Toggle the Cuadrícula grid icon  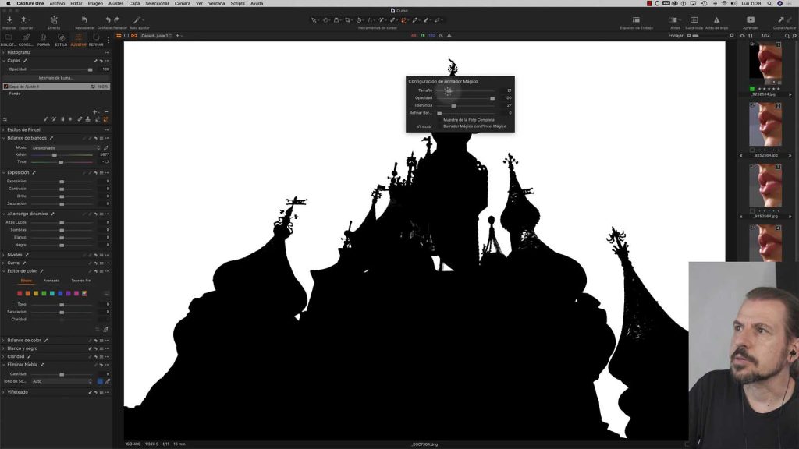tap(694, 19)
